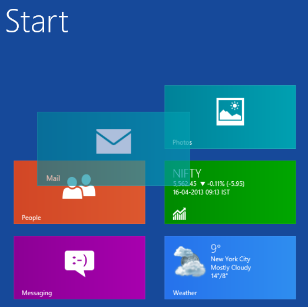The width and height of the screenshot is (308, 307).
Task: Click the -0.11% (-5.95) change value
Action: pyautogui.click(x=226, y=184)
